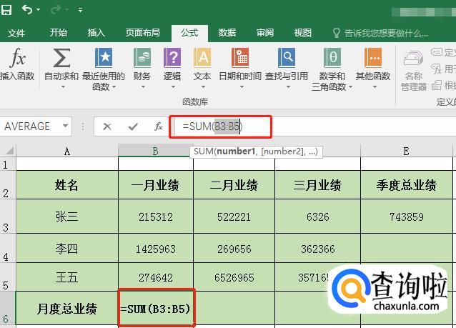The image size is (456, 328).
Task: Expand the 其他函数 dropdown arrow
Action: [x=375, y=87]
